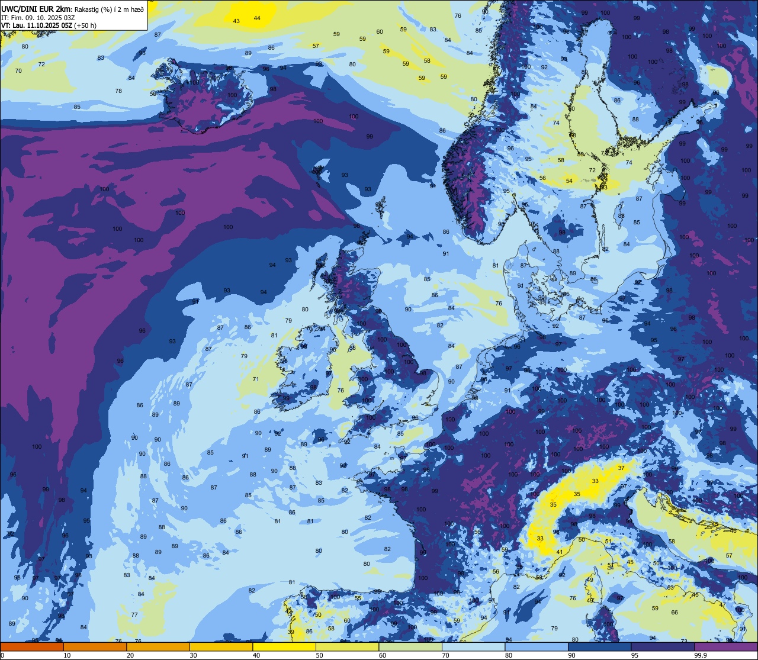Click the 'IT: Fim. 09. 10. 2025 03Z' line
The width and height of the screenshot is (758, 660).
(x=38, y=18)
